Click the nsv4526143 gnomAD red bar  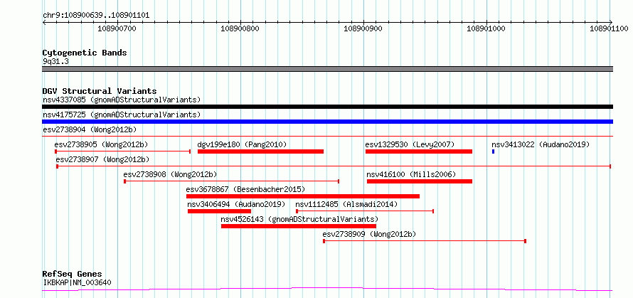tap(299, 226)
